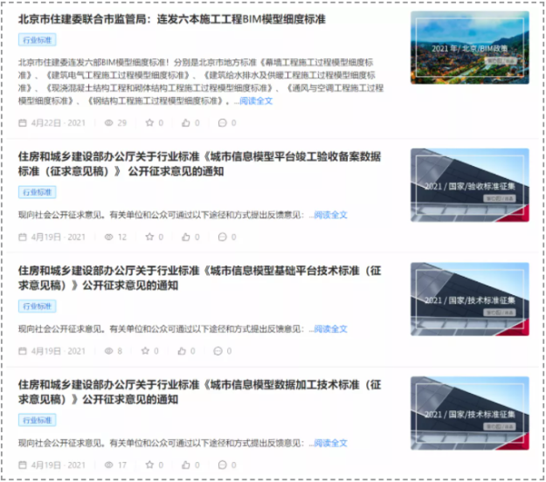Click thumbs-up on the 数据加工技术标准 article
Image resolution: width=546 pixels, height=482 pixels.
point(185,465)
